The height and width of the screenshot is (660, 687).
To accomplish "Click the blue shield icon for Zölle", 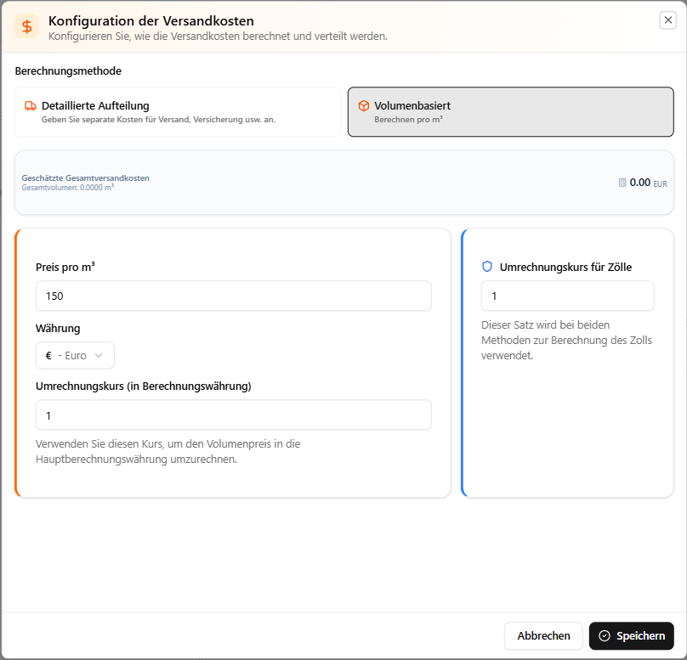I will (x=487, y=267).
